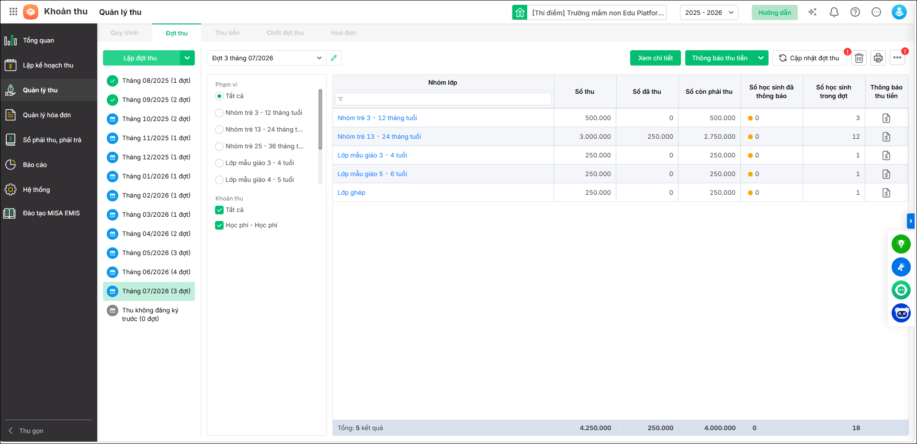Switch to the Chốt đợt thu tab
Screen dimensions: 917x444
(285, 33)
